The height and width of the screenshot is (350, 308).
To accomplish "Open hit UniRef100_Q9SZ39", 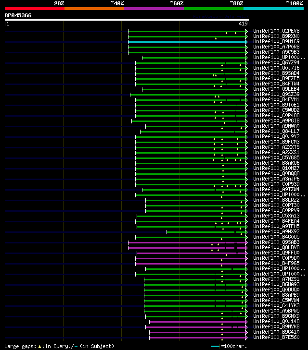I will (x=276, y=94).
